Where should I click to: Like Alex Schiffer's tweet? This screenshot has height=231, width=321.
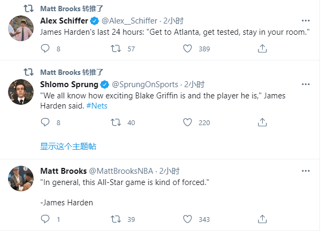(187, 49)
